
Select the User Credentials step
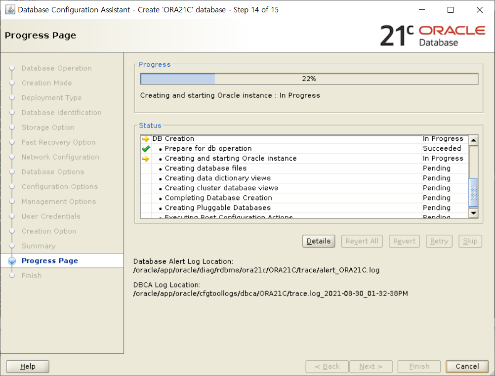[x=51, y=216]
